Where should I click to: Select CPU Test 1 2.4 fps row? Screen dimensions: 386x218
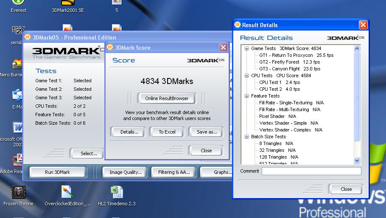[x=280, y=82]
